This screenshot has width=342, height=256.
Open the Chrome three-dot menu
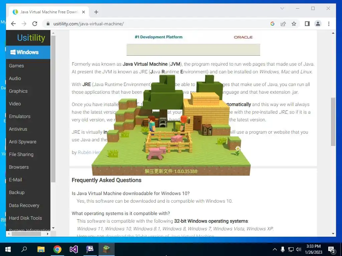point(329,24)
